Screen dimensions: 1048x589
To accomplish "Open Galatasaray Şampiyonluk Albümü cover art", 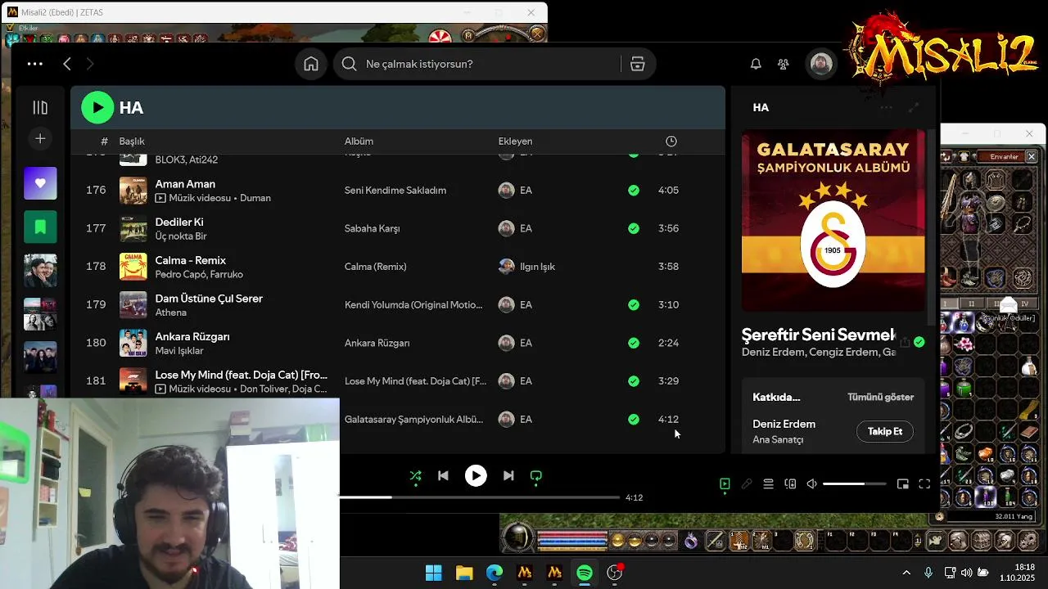I will pyautogui.click(x=833, y=219).
